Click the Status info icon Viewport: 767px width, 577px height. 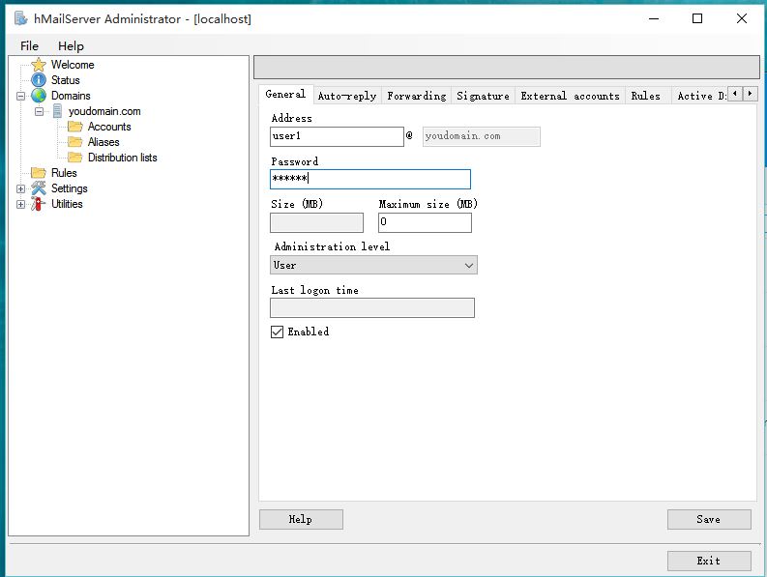tap(38, 80)
